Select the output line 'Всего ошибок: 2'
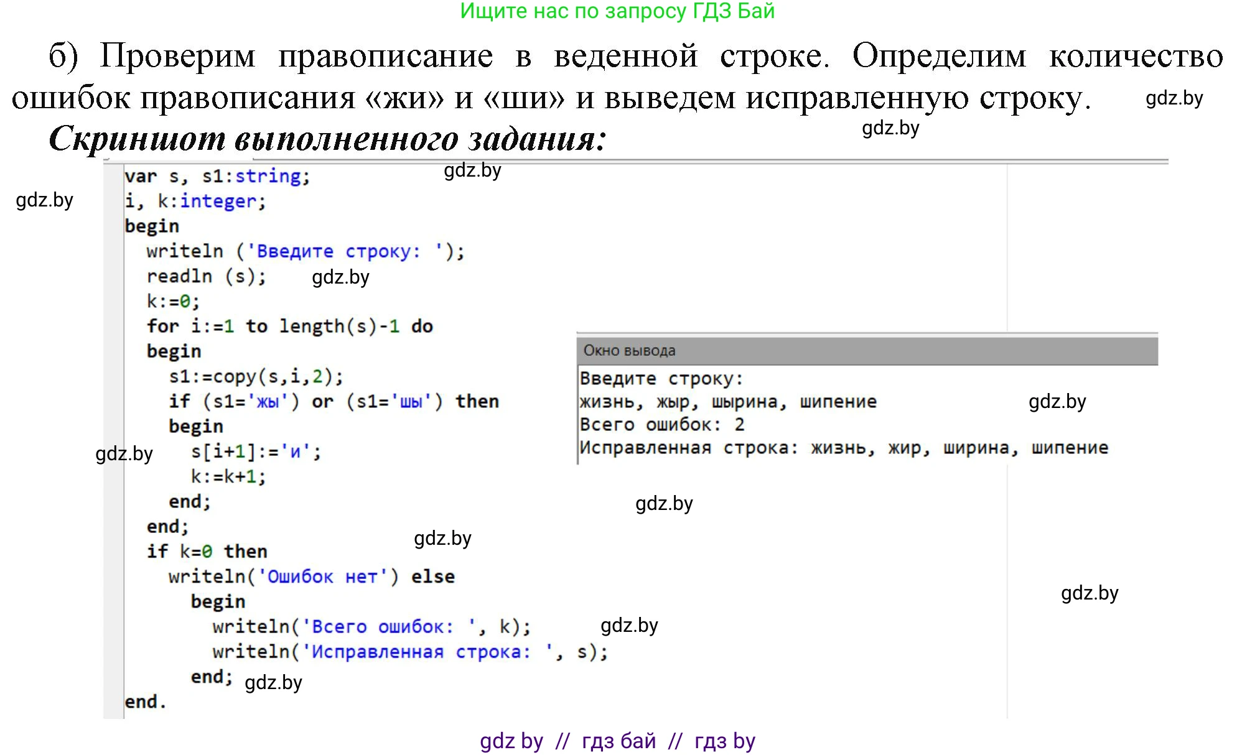The height and width of the screenshot is (755, 1237). pyautogui.click(x=661, y=424)
